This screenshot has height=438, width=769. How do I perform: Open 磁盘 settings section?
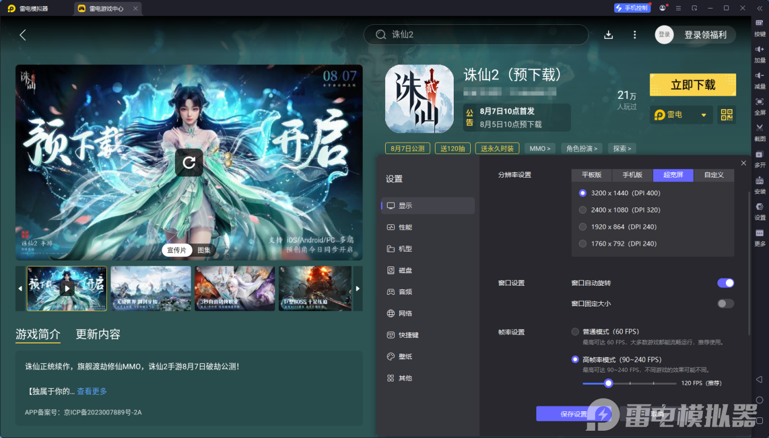[428, 270]
